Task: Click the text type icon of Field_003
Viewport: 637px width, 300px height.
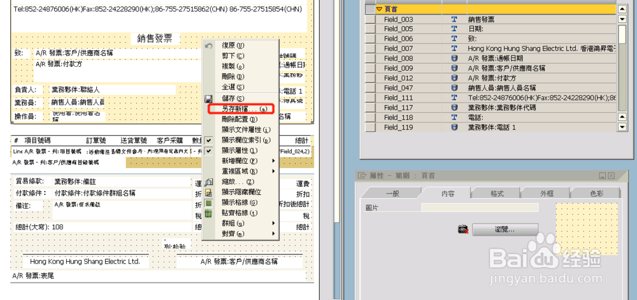Action: click(x=454, y=19)
